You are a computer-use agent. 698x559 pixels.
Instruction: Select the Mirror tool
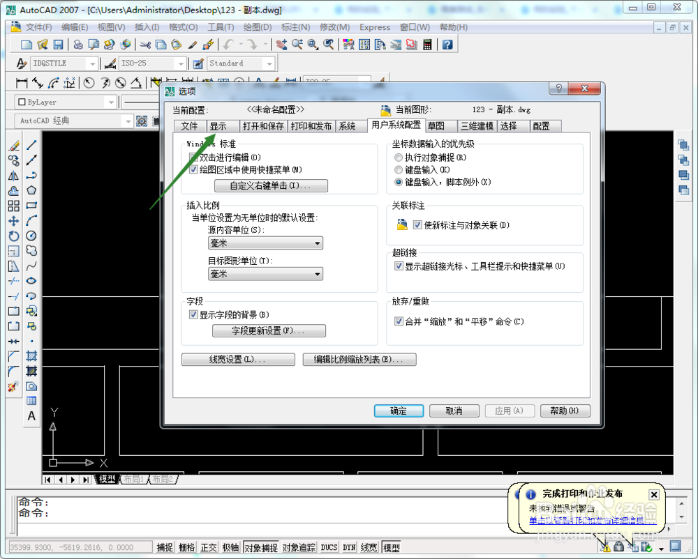point(14,176)
